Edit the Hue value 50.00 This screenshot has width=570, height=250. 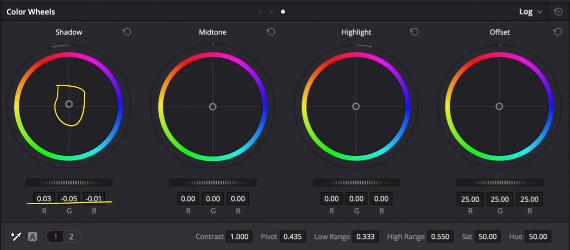pyautogui.click(x=538, y=237)
